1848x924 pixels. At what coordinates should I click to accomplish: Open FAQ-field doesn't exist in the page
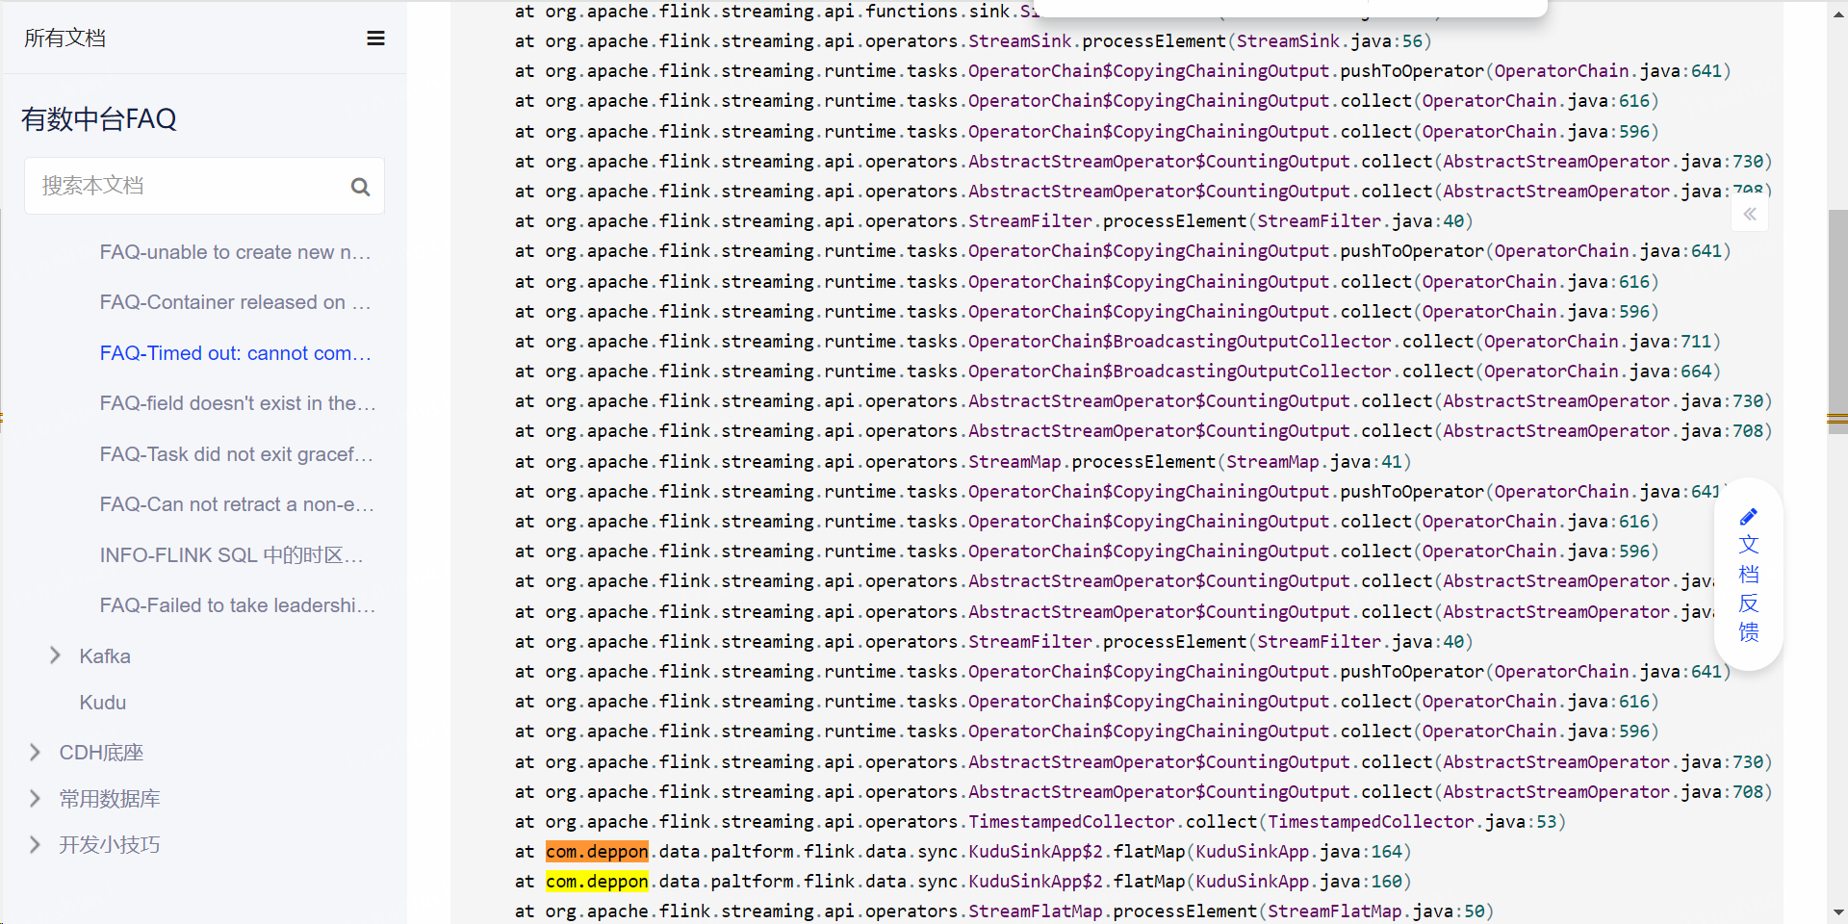[x=237, y=403]
